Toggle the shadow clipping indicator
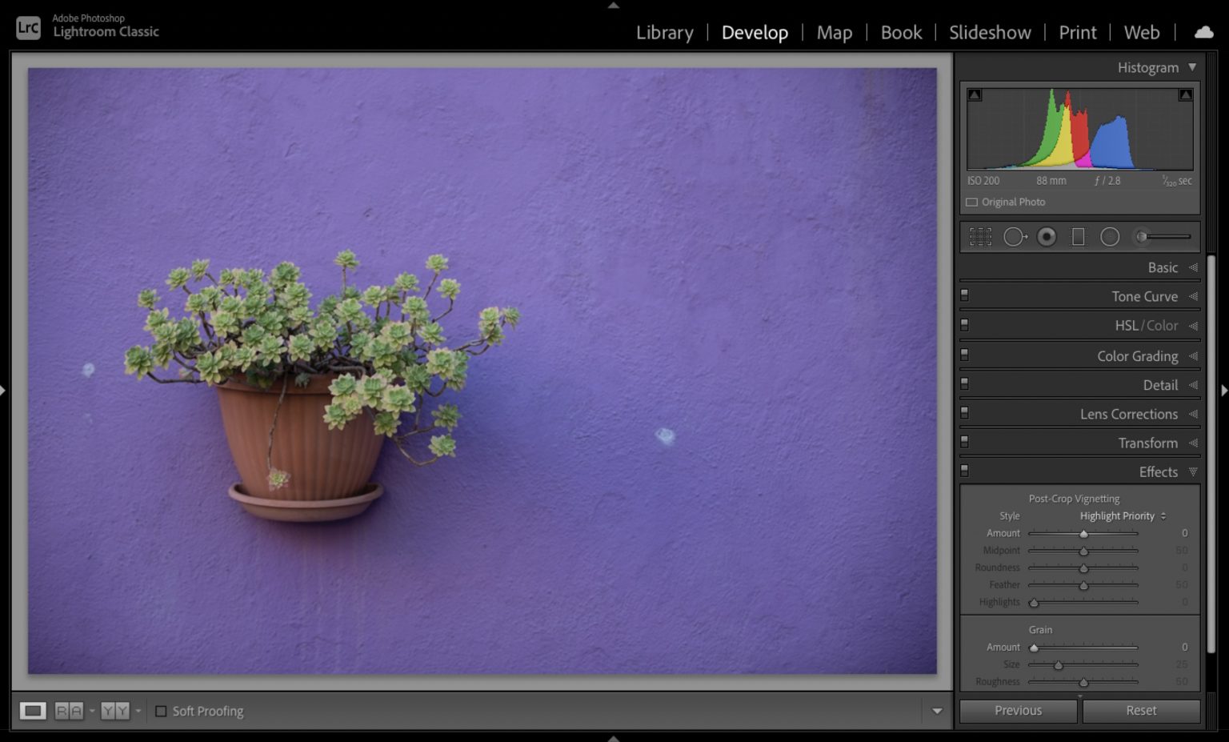1229x742 pixels. (x=974, y=94)
